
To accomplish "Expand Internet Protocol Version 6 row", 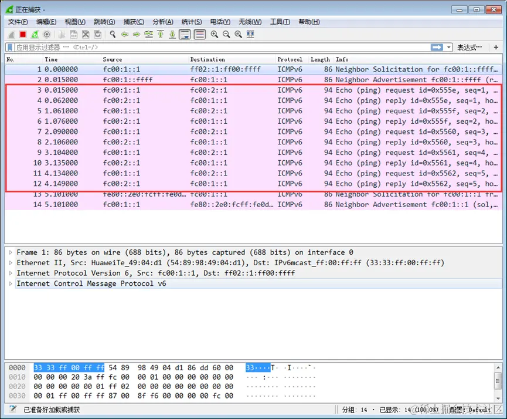I will click(11, 273).
